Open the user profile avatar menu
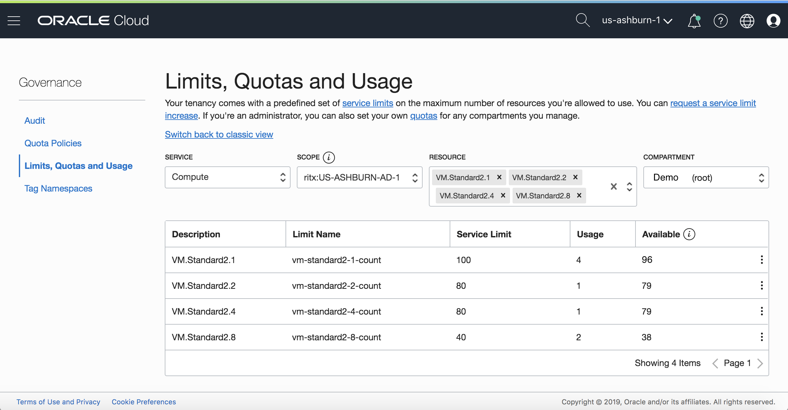 pos(774,20)
